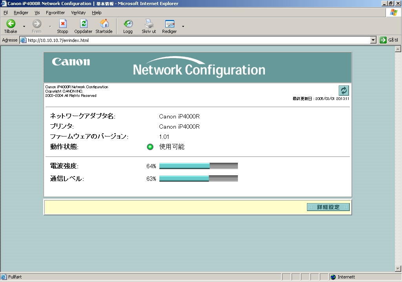Click the green status indicator light

click(x=150, y=147)
